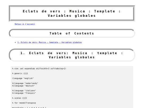Click the section heading '1. Eclats de vers: Musica : template : Variables globales'
This screenshot has width=144, height=108.
tap(72, 55)
